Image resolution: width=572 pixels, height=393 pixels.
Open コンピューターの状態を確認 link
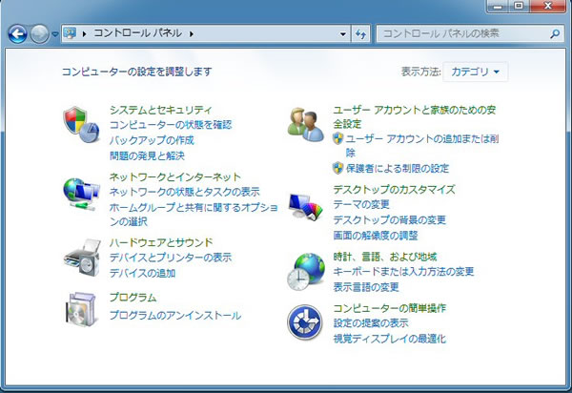(171, 125)
